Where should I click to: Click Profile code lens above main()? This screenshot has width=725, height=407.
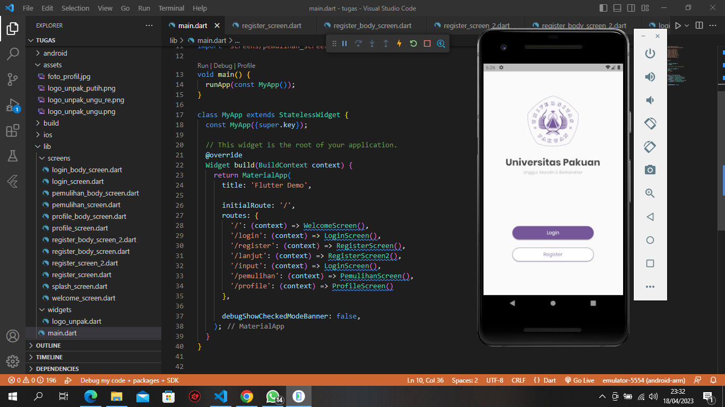click(246, 66)
